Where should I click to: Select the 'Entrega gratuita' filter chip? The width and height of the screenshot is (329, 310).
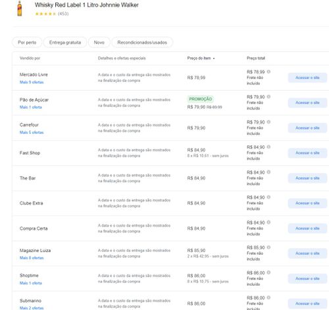[x=65, y=42]
